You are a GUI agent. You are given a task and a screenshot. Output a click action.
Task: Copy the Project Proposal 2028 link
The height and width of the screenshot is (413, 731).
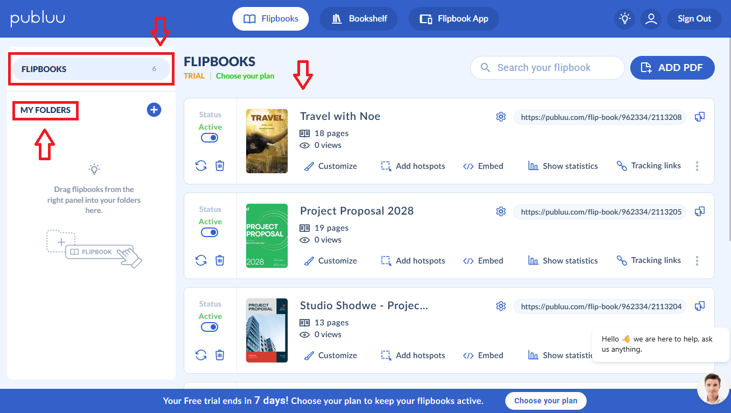(x=700, y=211)
